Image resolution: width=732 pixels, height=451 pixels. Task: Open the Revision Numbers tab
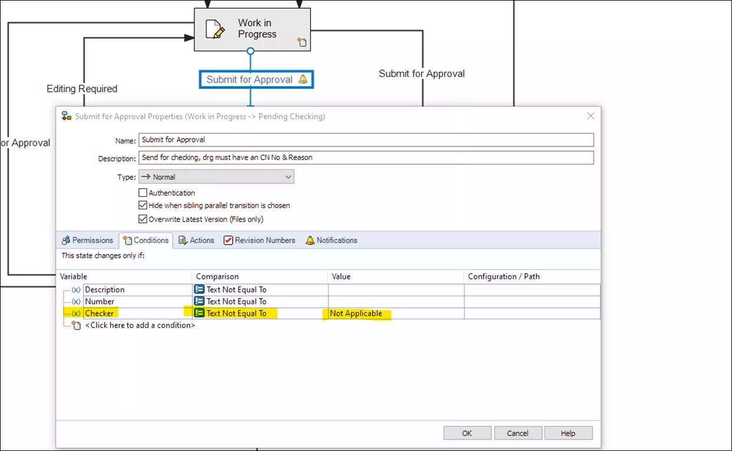click(x=259, y=240)
